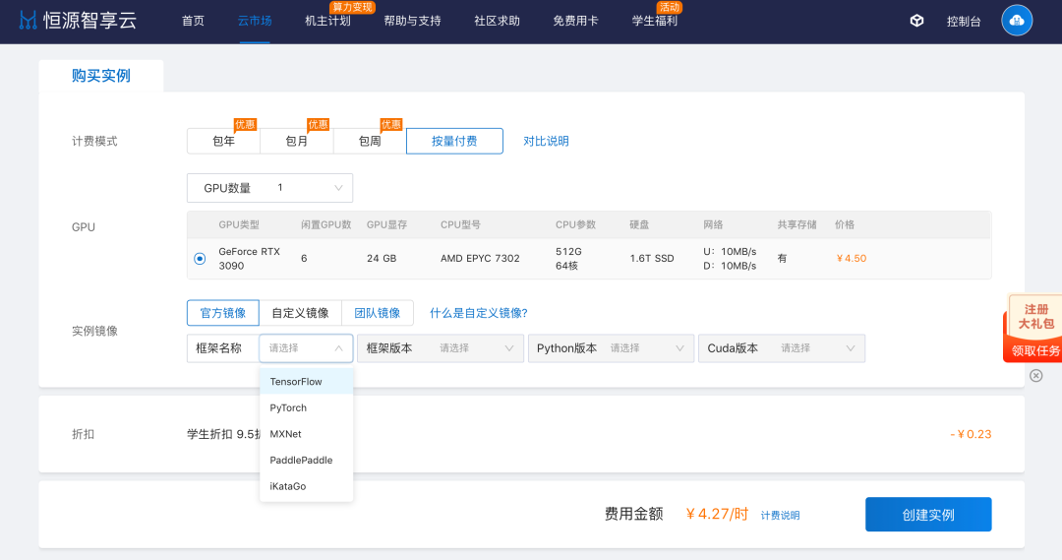Viewport: 1062px width, 560px height.
Task: Click the 512G 64核 CPU parameter cell
Action: [568, 258]
